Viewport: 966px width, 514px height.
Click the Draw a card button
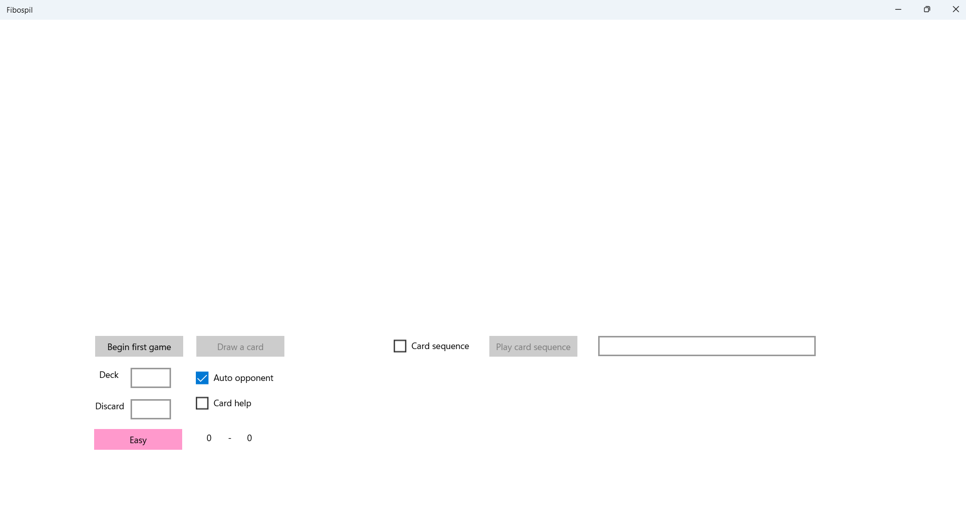pyautogui.click(x=240, y=347)
